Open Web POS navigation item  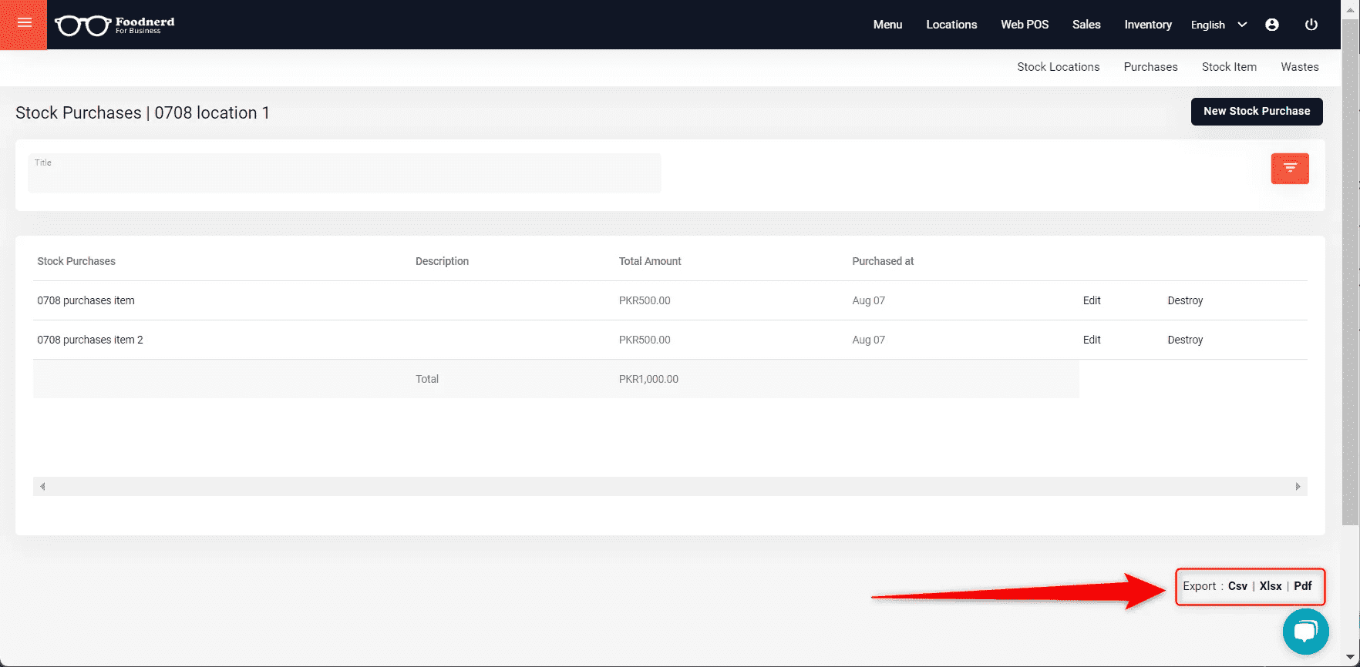pyautogui.click(x=1025, y=25)
